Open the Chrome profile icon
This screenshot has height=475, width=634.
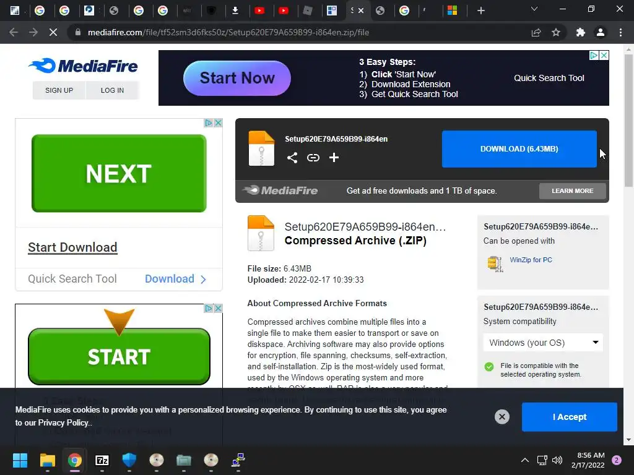(x=601, y=32)
